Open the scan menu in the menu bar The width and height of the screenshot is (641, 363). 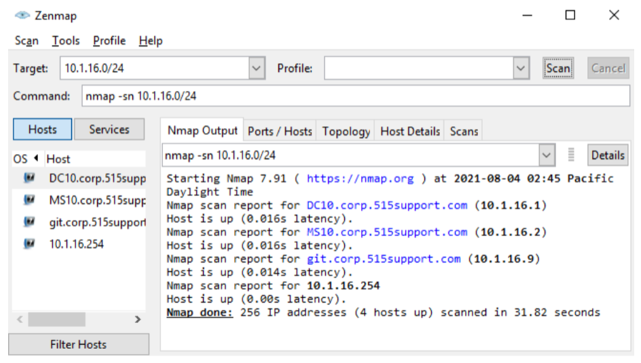coord(26,41)
